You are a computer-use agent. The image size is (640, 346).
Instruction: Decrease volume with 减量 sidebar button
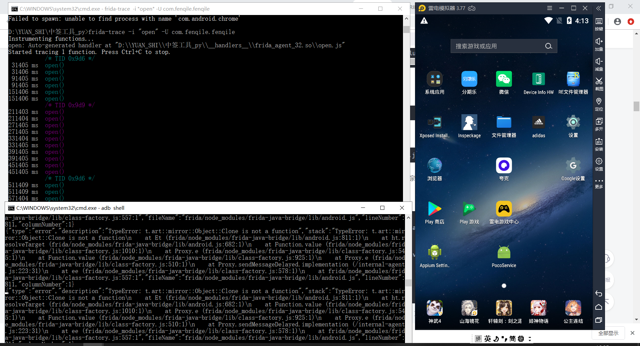[599, 64]
